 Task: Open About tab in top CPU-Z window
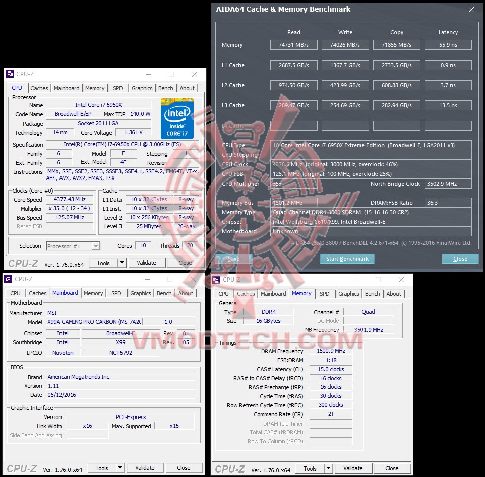(x=187, y=88)
